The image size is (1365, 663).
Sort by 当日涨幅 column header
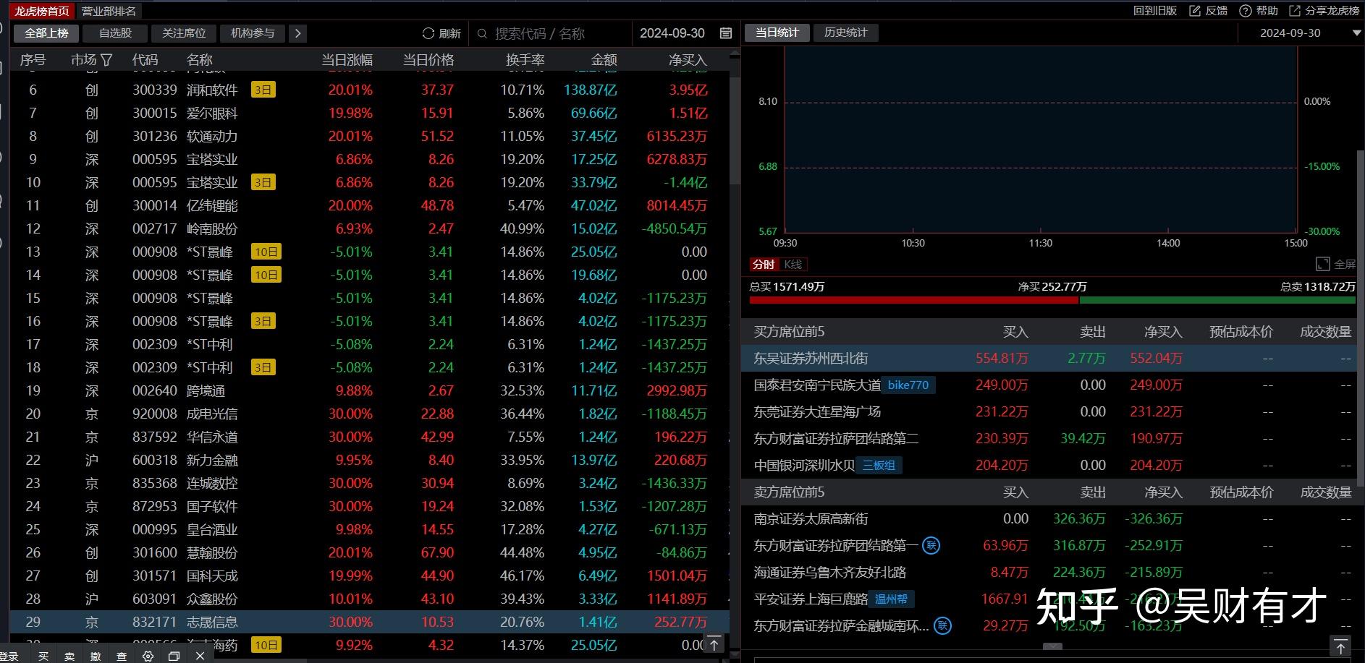point(347,60)
